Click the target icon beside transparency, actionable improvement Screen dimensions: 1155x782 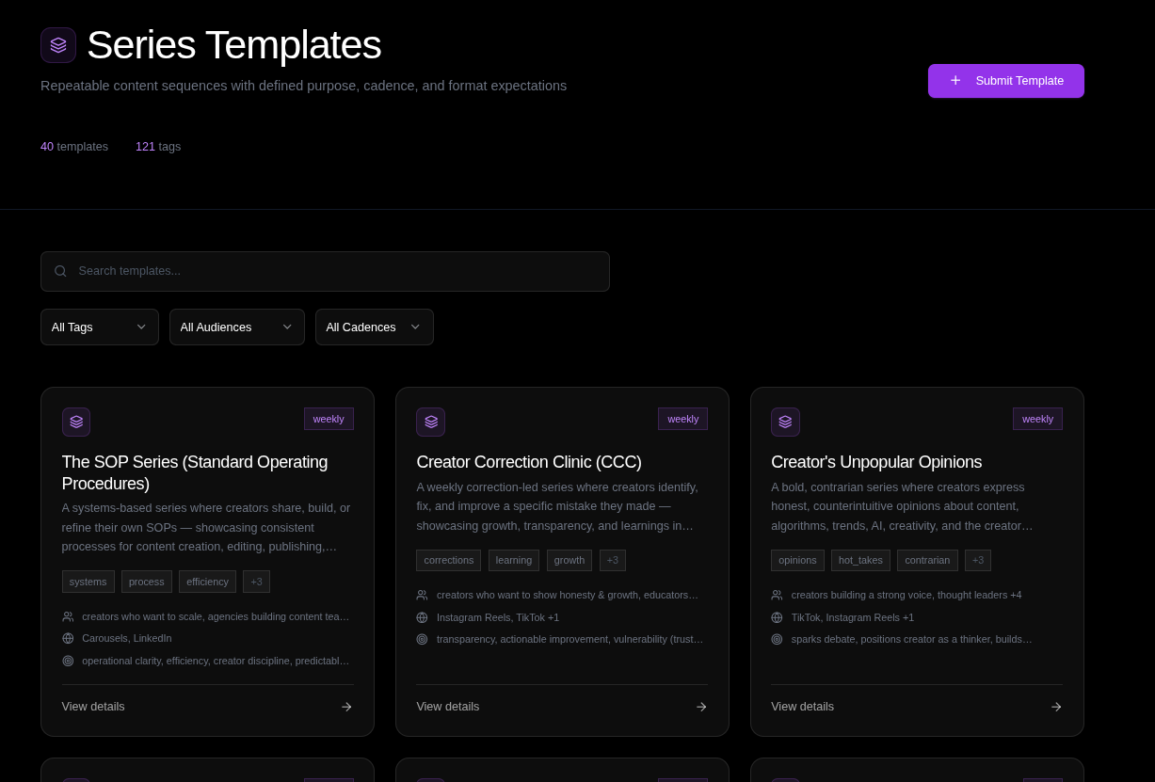click(x=422, y=640)
